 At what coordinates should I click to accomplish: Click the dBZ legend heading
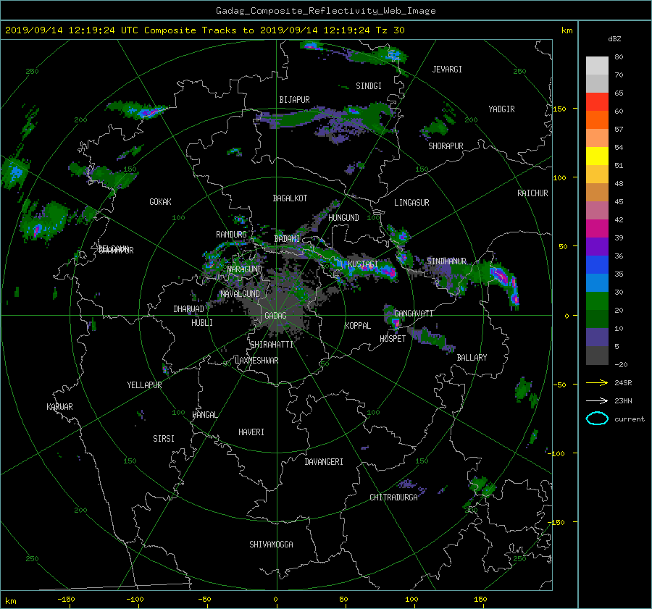[614, 39]
